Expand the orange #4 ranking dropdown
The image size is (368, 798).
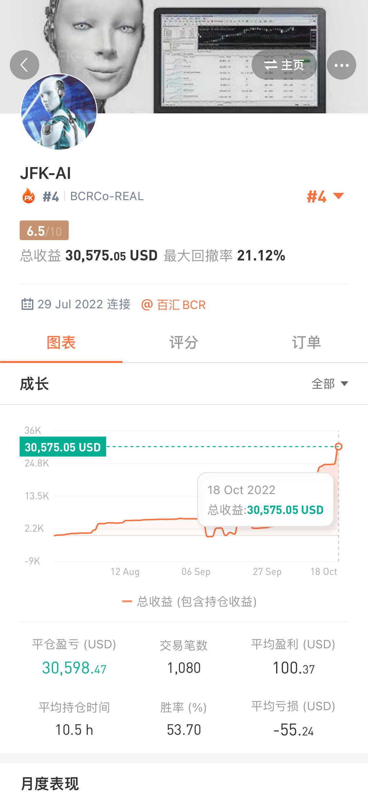(x=325, y=197)
